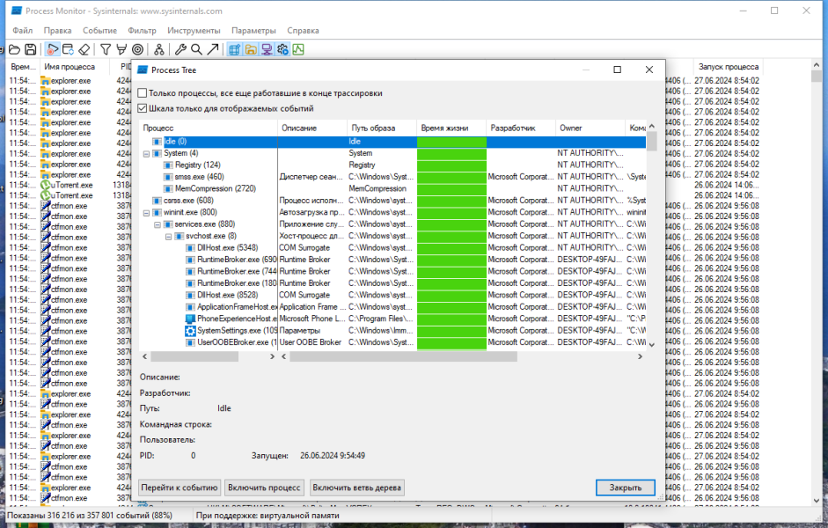Image resolution: width=828 pixels, height=528 pixels.
Task: Click 'Имя процесса' header in main window
Action: point(74,67)
